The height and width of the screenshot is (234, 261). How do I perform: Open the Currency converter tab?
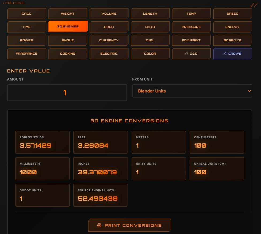(x=109, y=40)
